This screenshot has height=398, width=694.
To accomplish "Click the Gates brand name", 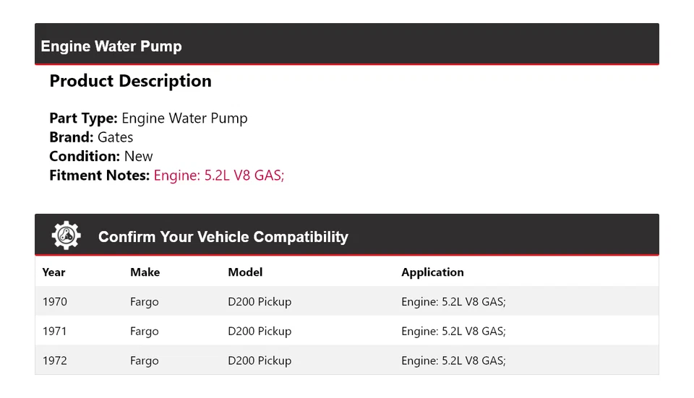I will [116, 137].
